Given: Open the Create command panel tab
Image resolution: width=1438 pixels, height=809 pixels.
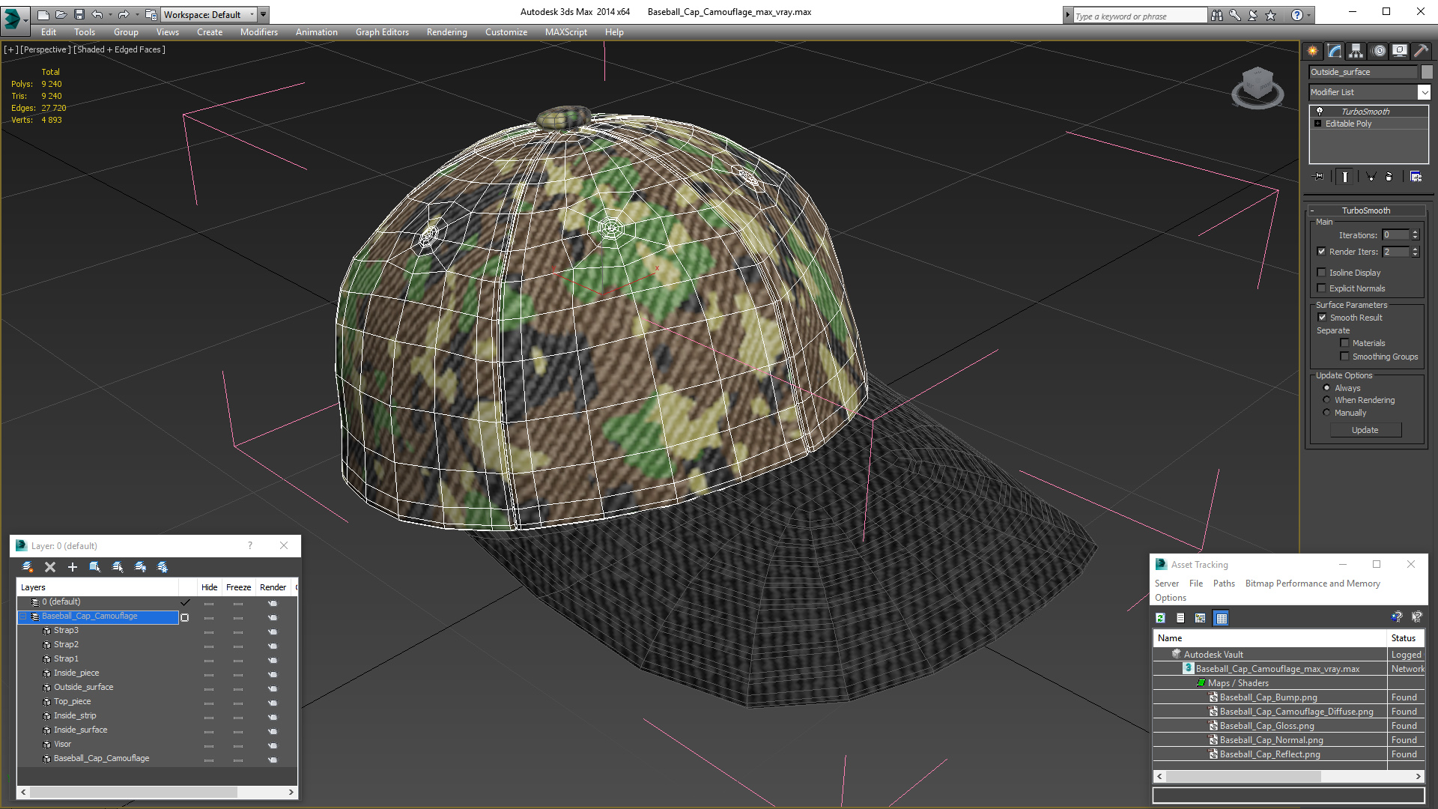Looking at the screenshot, I should [1312, 51].
